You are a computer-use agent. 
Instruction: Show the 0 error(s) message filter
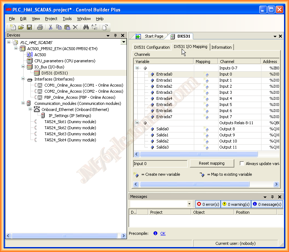[208, 204]
